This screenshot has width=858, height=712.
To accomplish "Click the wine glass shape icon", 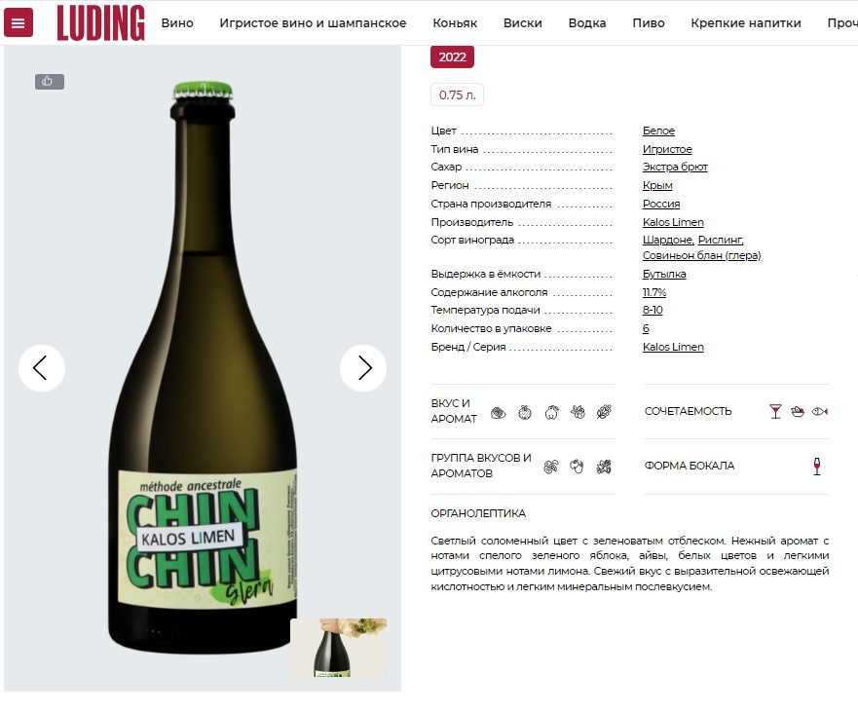I will coord(817,467).
